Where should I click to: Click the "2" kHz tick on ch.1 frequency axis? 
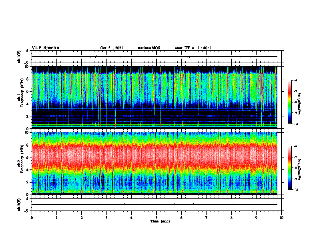click(x=28, y=116)
